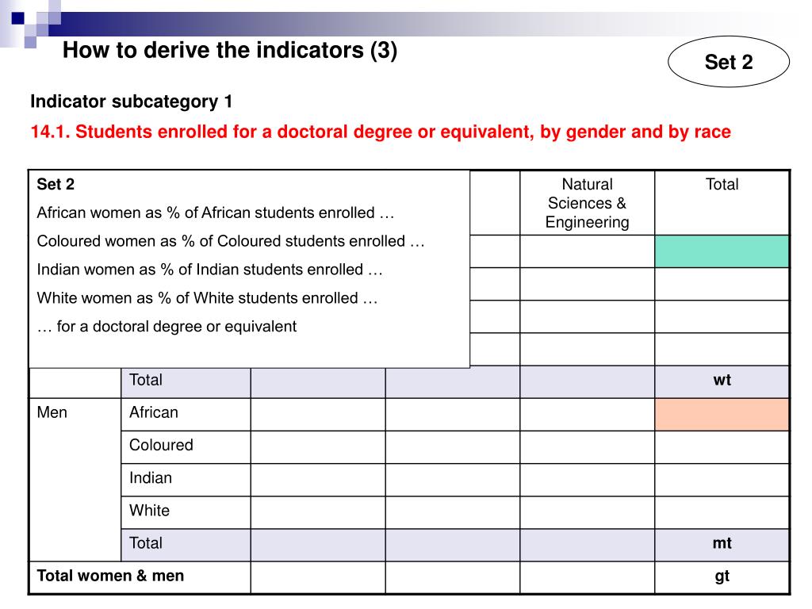Click the dark blue square decoration icon
This screenshot has height=609, width=812.
click(17, 18)
